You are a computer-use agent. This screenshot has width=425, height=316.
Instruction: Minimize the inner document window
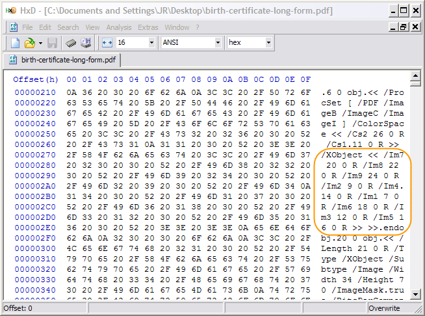pyautogui.click(x=393, y=27)
